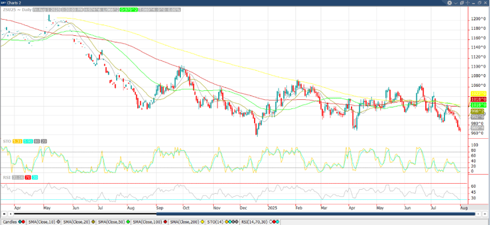Select the SMA(Close,100) study tab
The height and width of the screenshot is (225, 490).
coord(150,222)
